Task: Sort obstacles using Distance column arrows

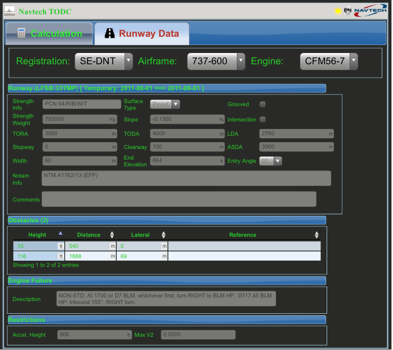Action: 112,235
